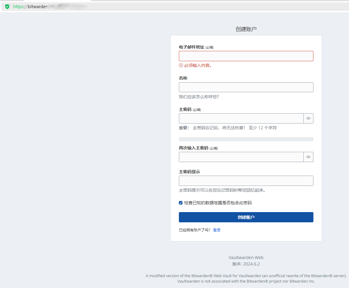Focus the email address (电子邮件地址) input field
349x288 pixels.
click(x=246, y=56)
